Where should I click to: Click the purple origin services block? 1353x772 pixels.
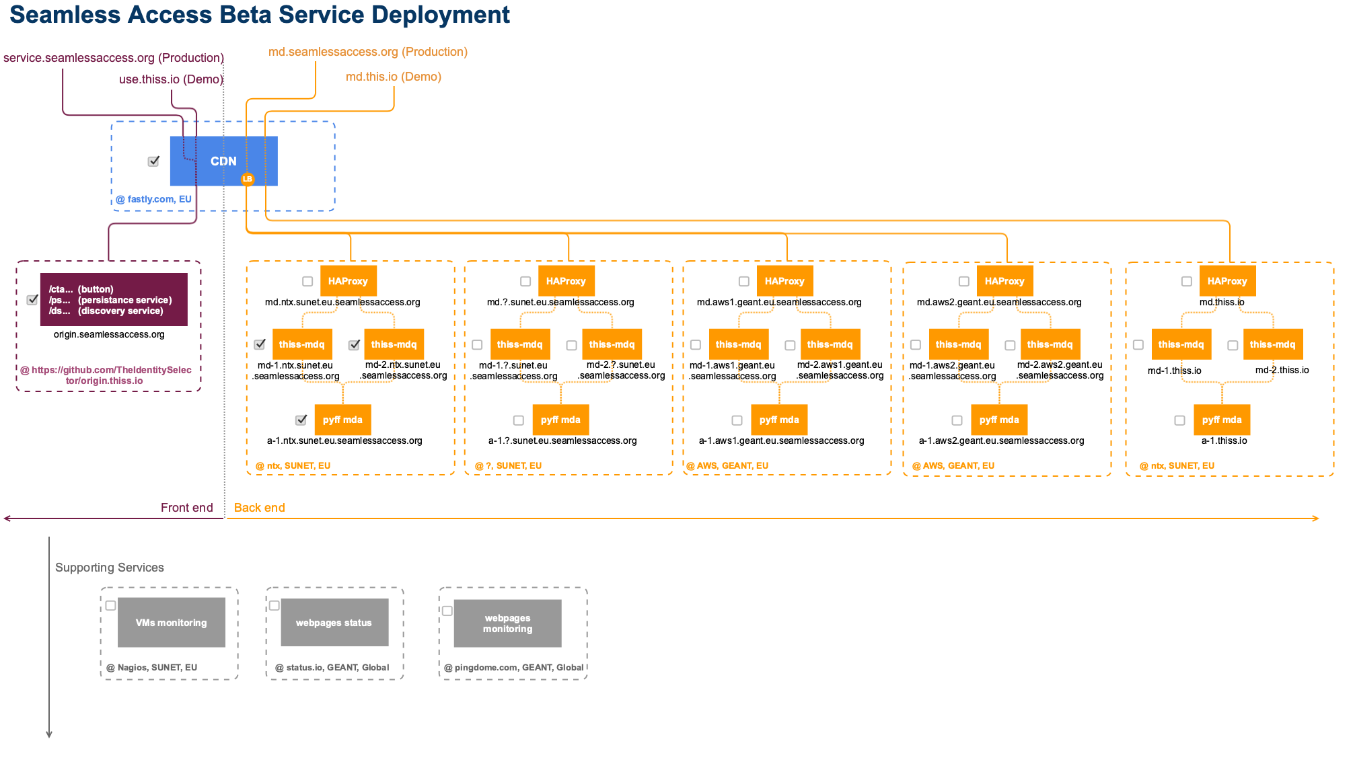pos(114,300)
